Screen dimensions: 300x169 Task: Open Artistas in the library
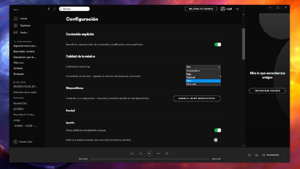pos(18,68)
